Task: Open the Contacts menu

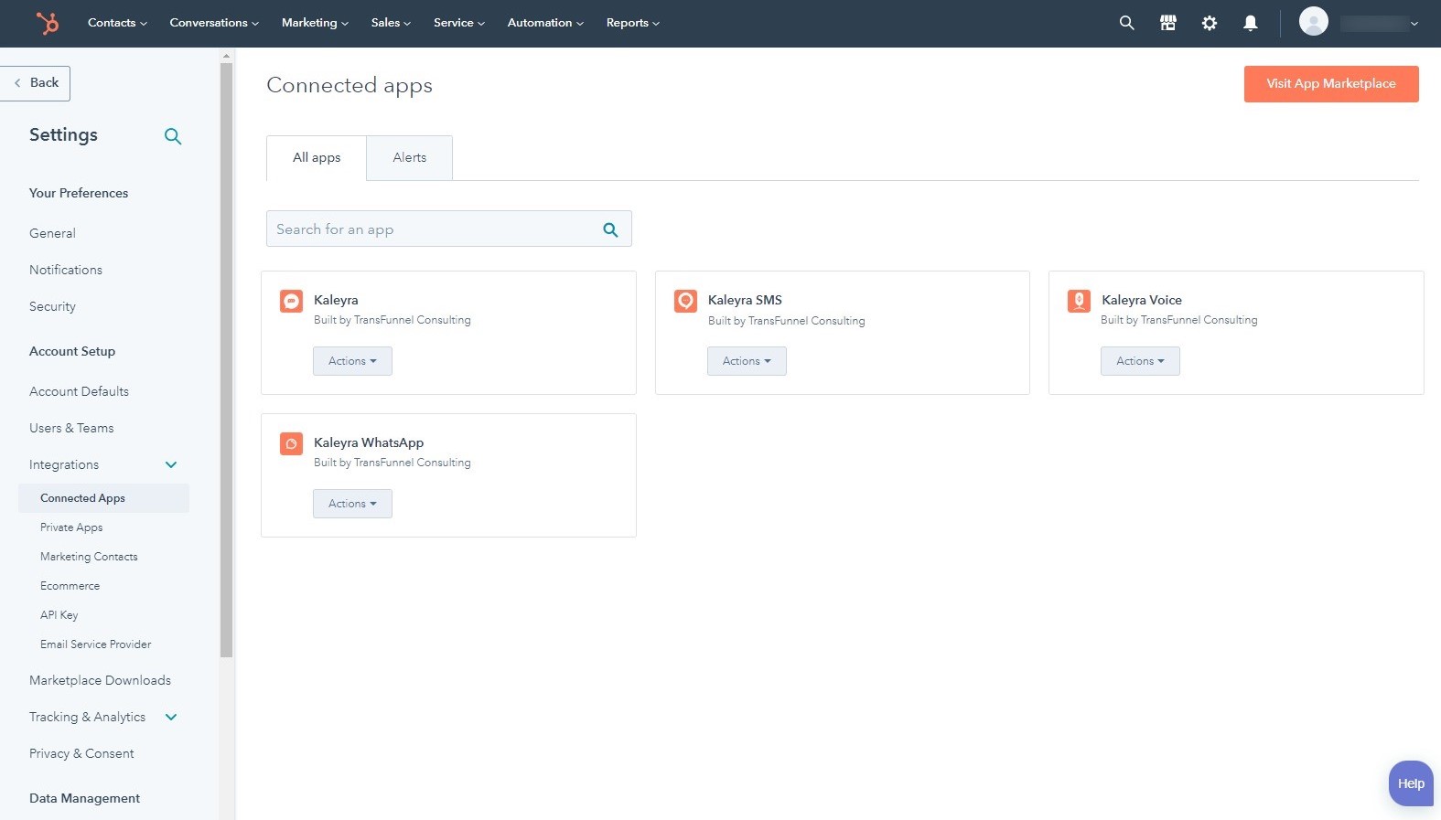Action: [x=117, y=23]
